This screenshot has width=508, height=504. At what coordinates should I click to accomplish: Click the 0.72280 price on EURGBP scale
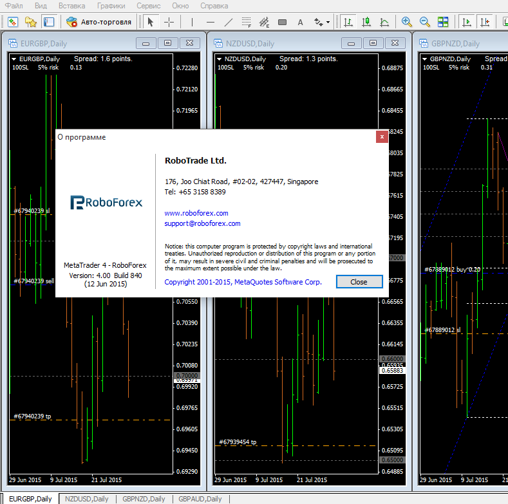(x=187, y=68)
